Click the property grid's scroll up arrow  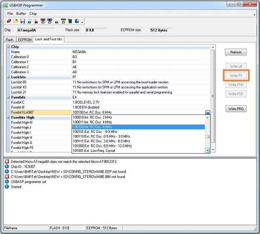tap(213, 47)
